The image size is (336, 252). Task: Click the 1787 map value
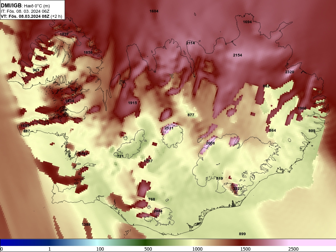tap(148, 161)
